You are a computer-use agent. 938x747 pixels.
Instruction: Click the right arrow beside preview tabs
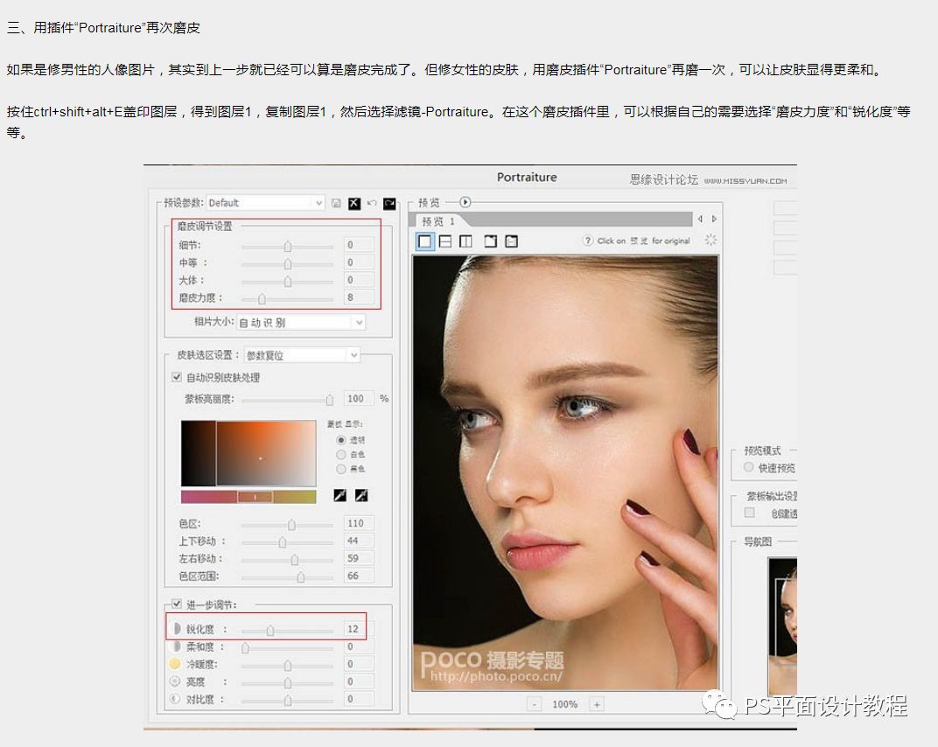click(x=716, y=218)
